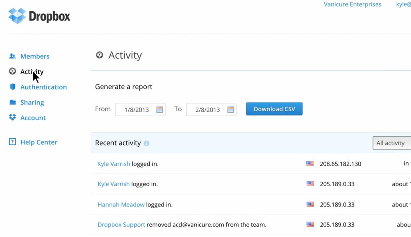Open the Help Center link

[x=39, y=142]
